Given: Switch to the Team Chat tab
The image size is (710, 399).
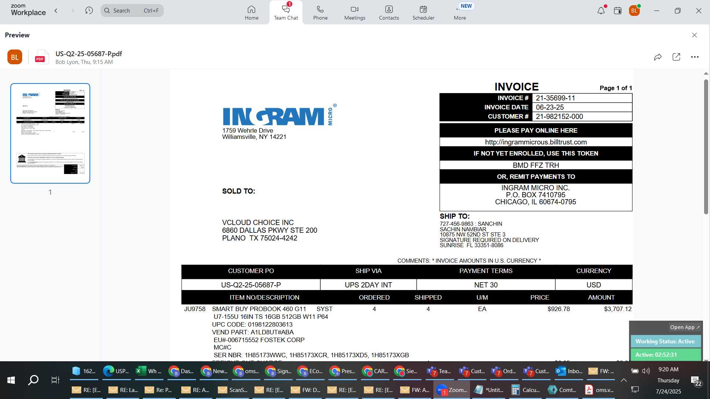Looking at the screenshot, I should pyautogui.click(x=286, y=13).
